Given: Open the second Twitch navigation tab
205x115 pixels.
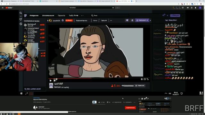Looking at the screenshot, I should pos(48,16).
